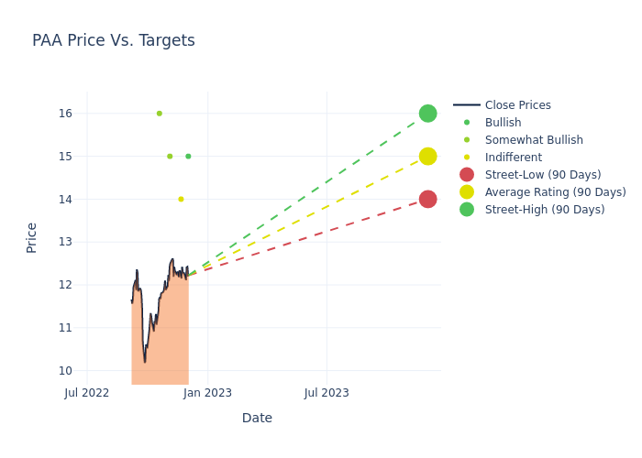Click the Indifferent dot at price 14

[x=181, y=199]
